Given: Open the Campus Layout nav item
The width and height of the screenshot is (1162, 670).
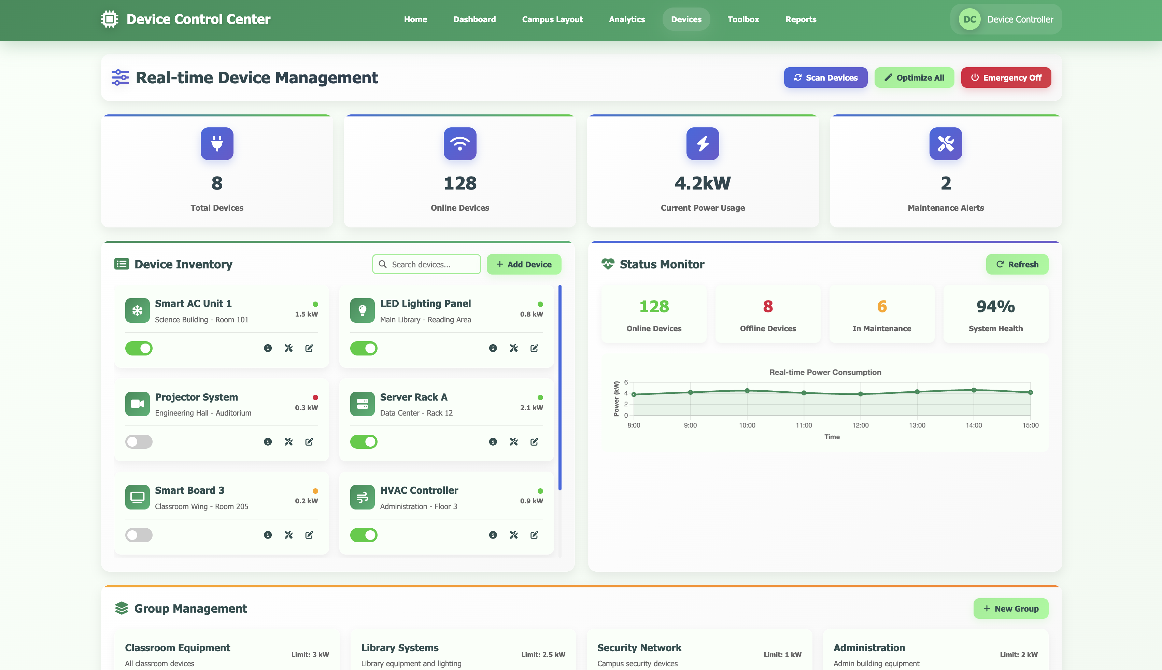Looking at the screenshot, I should pos(552,19).
